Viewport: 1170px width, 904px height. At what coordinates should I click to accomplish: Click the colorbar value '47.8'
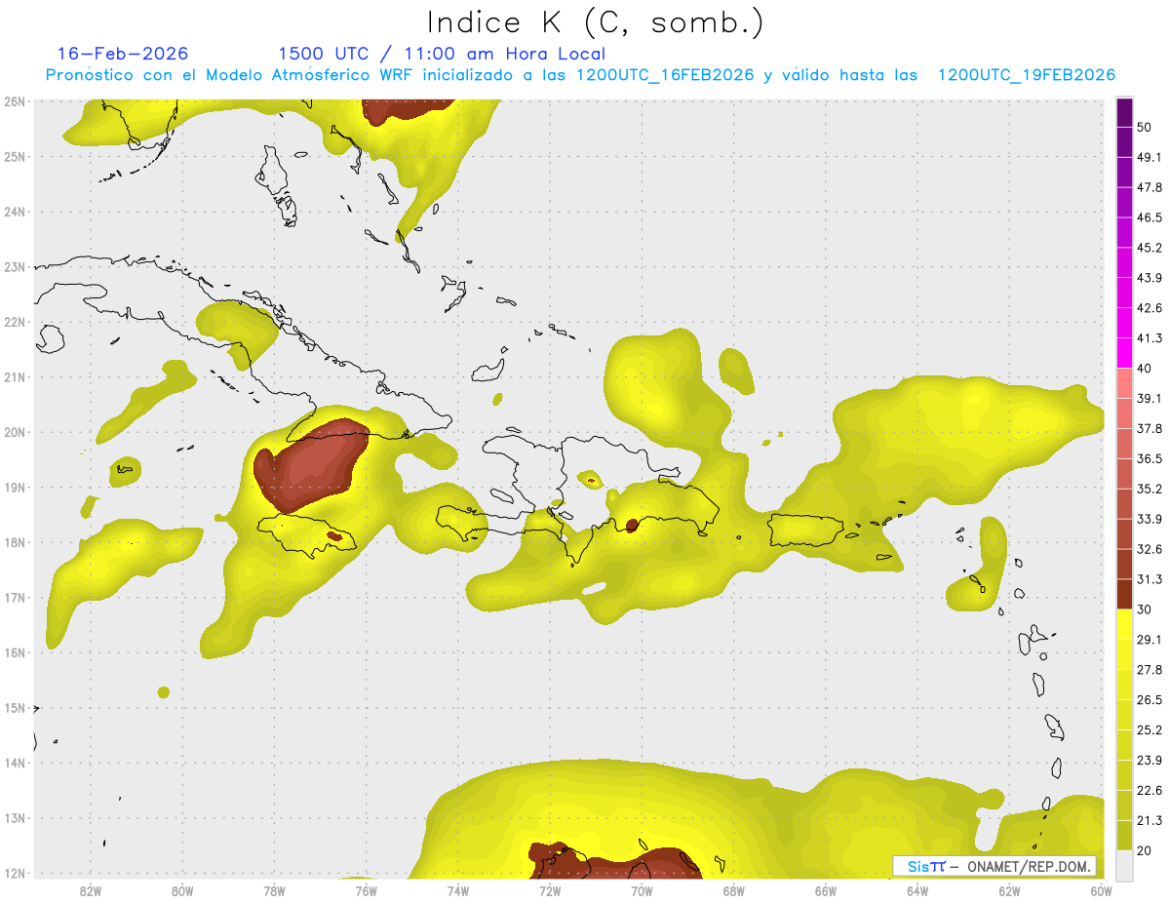pos(1149,187)
